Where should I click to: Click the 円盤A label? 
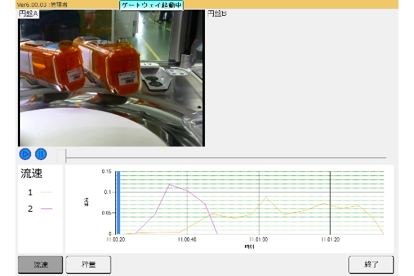28,14
